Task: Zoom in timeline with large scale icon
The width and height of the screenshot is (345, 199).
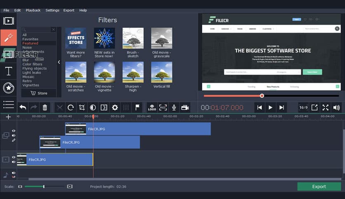Action: point(70,187)
